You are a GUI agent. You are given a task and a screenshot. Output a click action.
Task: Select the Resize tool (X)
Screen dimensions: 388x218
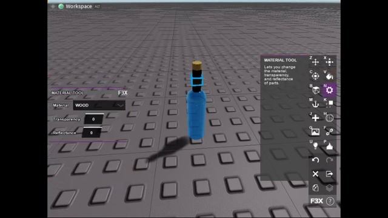[329, 62]
